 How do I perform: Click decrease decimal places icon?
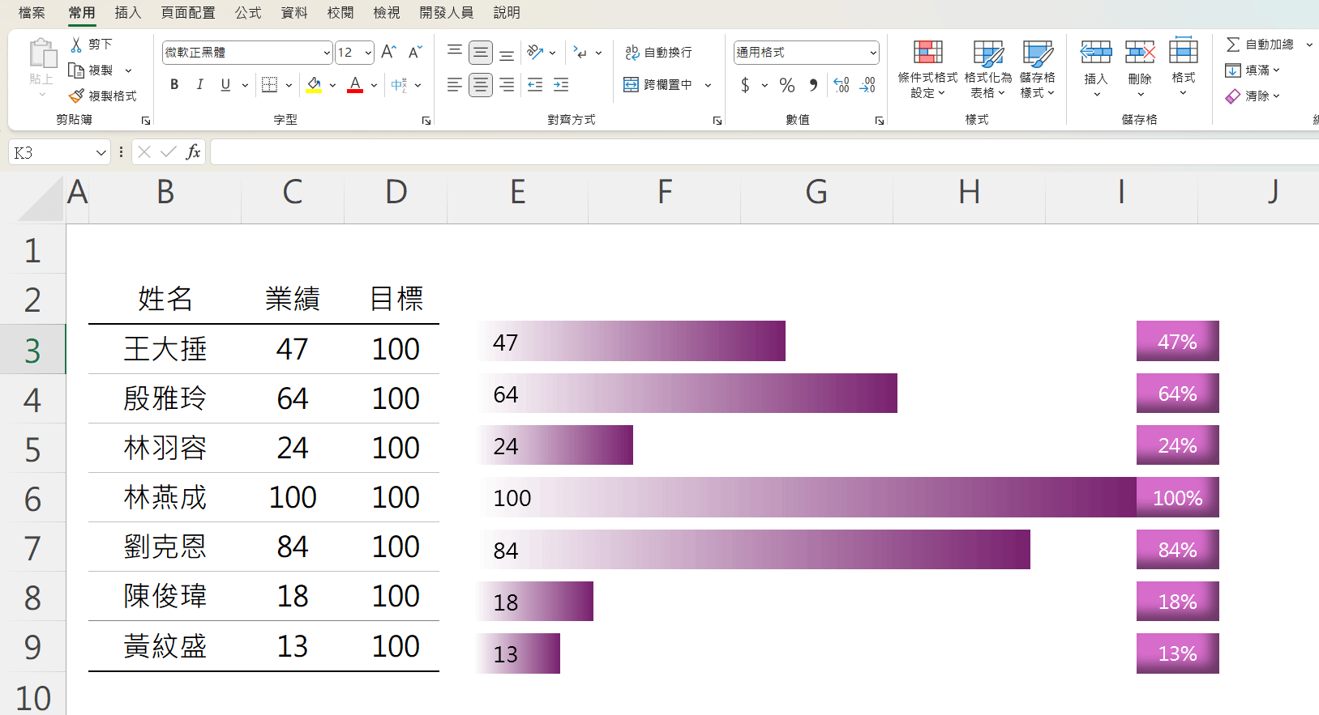click(867, 85)
